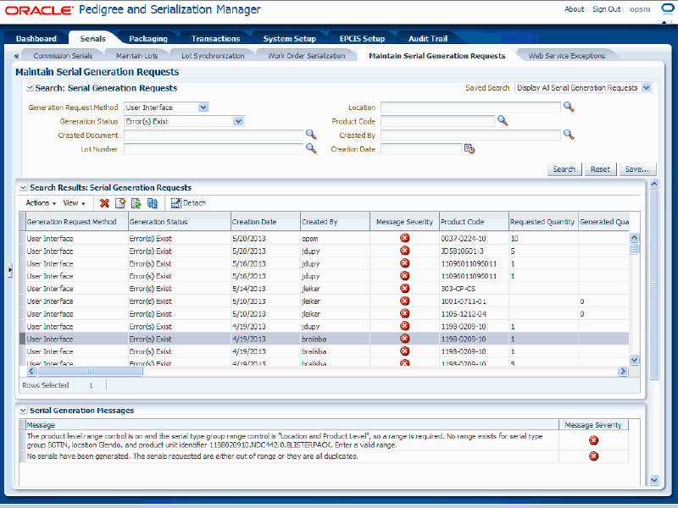Click results table scroll-up arrow
The height and width of the screenshot is (508, 678).
[x=634, y=237]
